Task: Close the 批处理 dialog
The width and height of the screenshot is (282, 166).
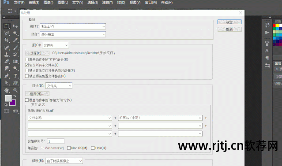Action: (x=241, y=13)
